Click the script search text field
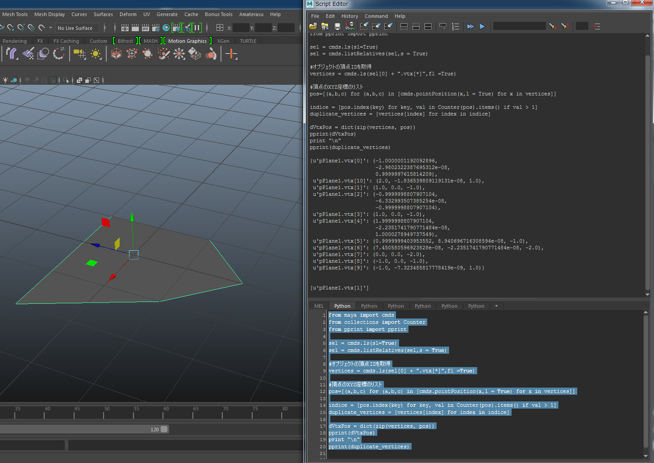The width and height of the screenshot is (654, 463). (519, 26)
